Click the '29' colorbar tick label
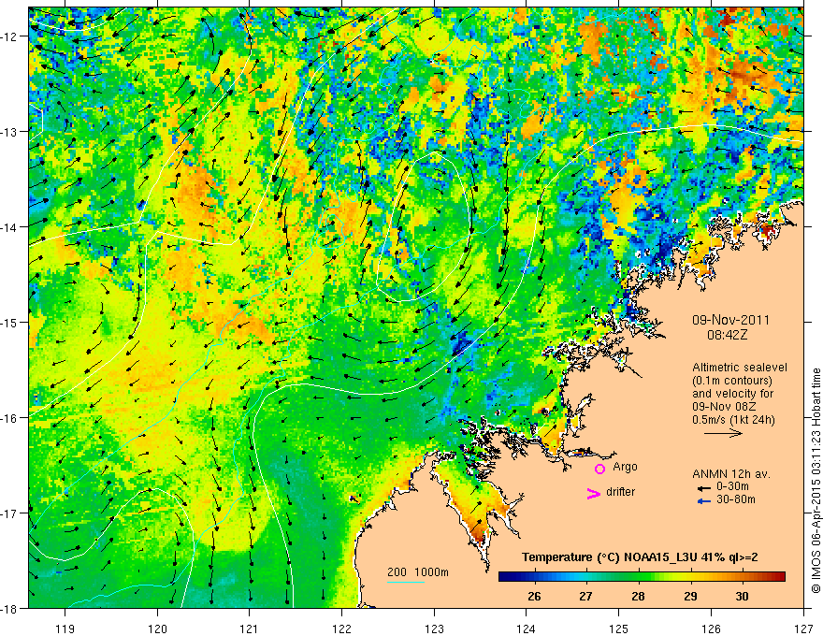This screenshot has width=823, height=636. point(690,597)
